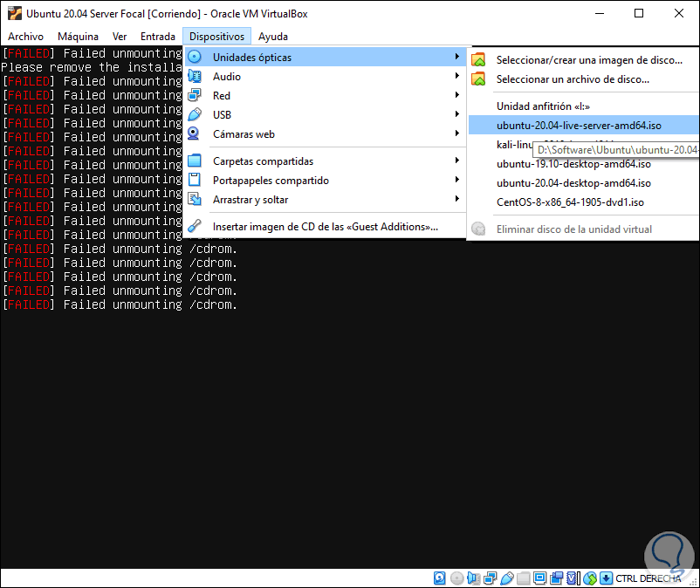700x588 pixels.
Task: Open the Máquina menu
Action: [x=79, y=37]
